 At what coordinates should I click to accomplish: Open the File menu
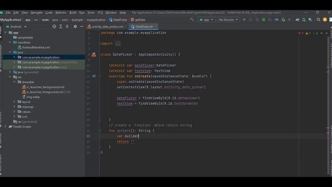[8, 12]
